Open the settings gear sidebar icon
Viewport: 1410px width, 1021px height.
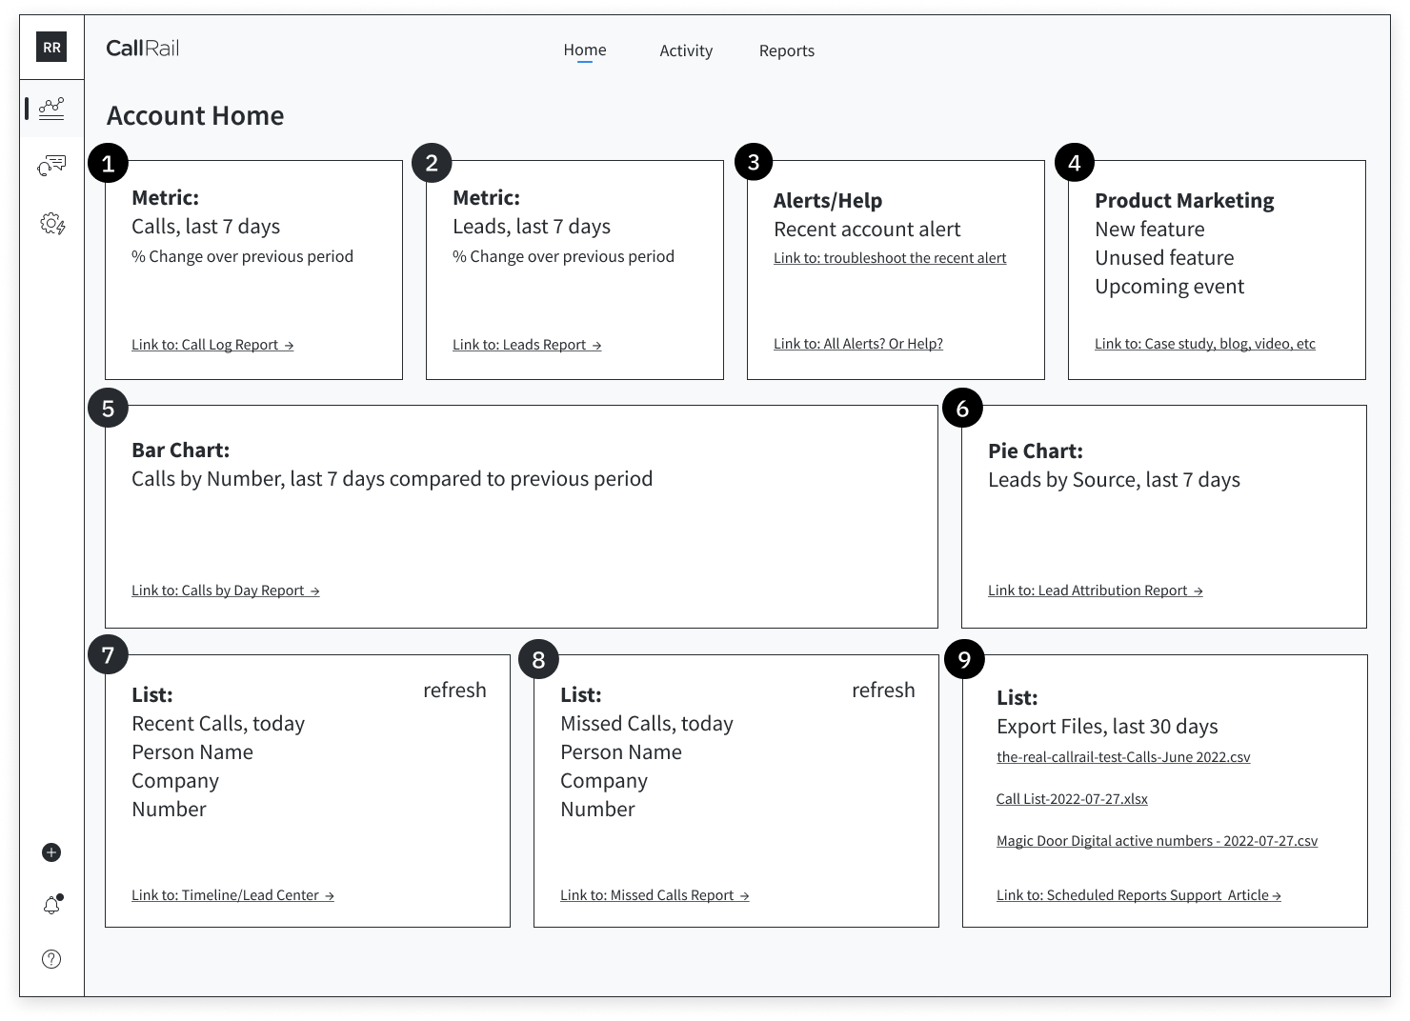coord(52,224)
